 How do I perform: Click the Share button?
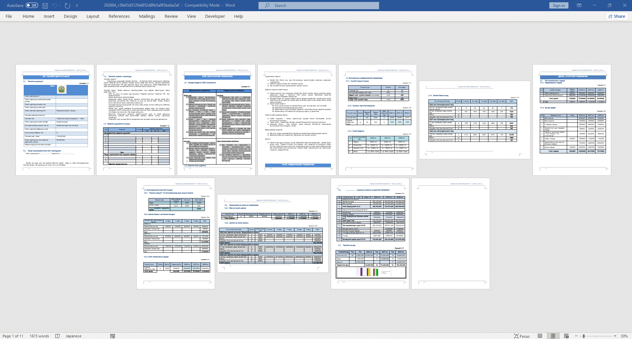point(617,16)
